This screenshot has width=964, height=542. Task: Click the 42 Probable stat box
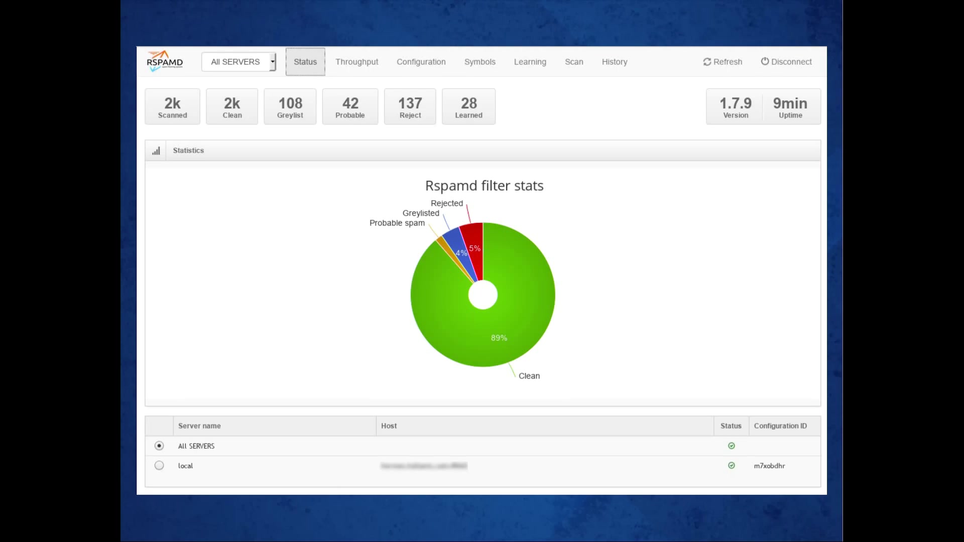350,106
